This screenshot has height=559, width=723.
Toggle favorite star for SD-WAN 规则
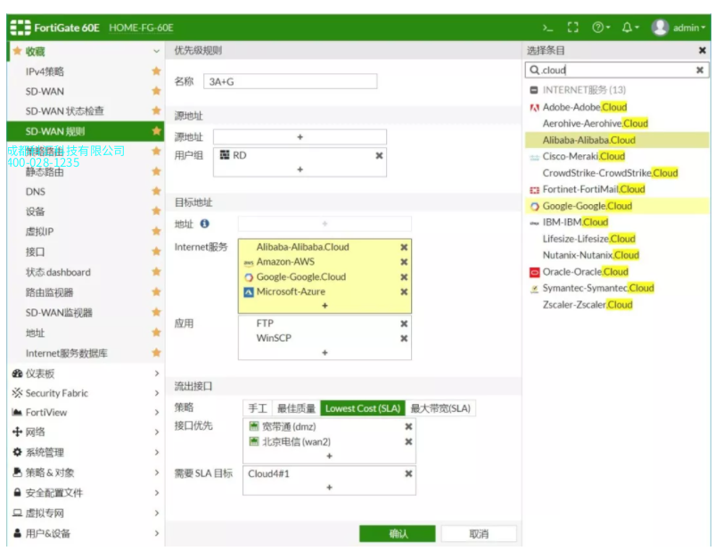pyautogui.click(x=156, y=131)
